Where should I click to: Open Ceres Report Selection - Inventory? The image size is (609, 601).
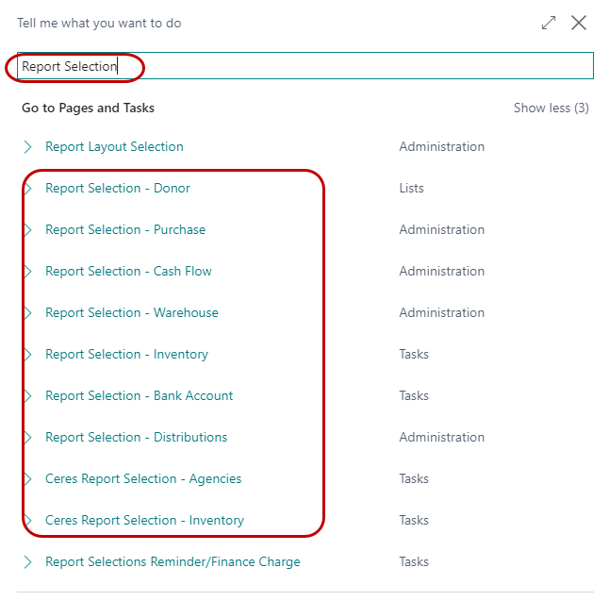tap(144, 521)
